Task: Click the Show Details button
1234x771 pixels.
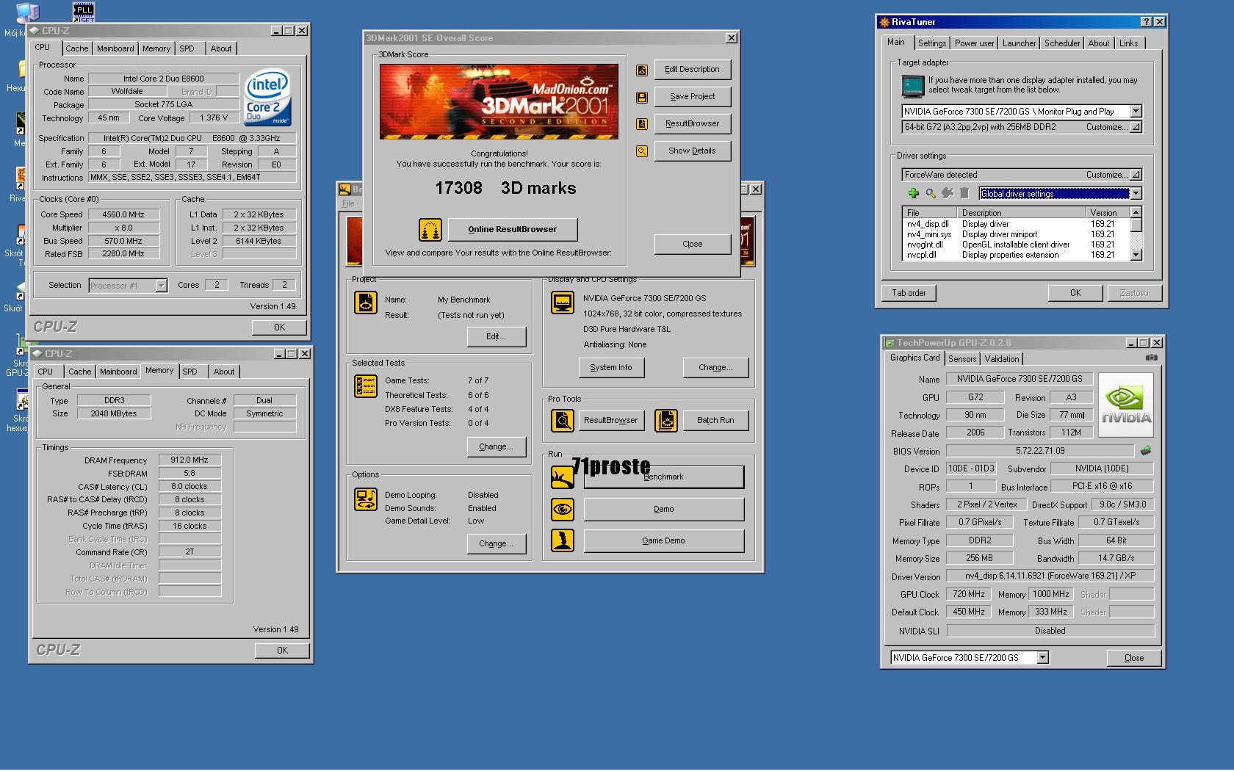Action: pyautogui.click(x=693, y=151)
